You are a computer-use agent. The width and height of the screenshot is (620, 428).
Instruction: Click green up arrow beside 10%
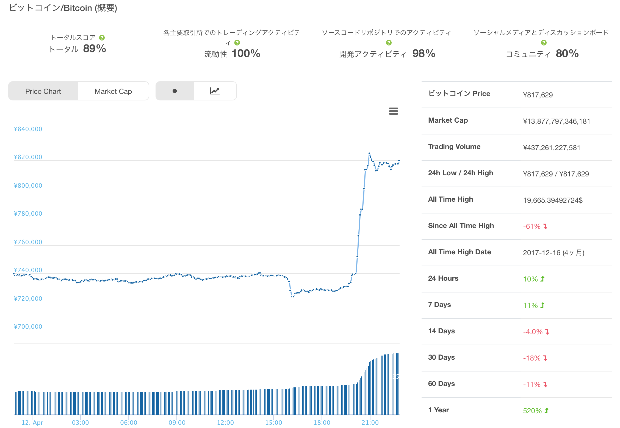pos(542,279)
